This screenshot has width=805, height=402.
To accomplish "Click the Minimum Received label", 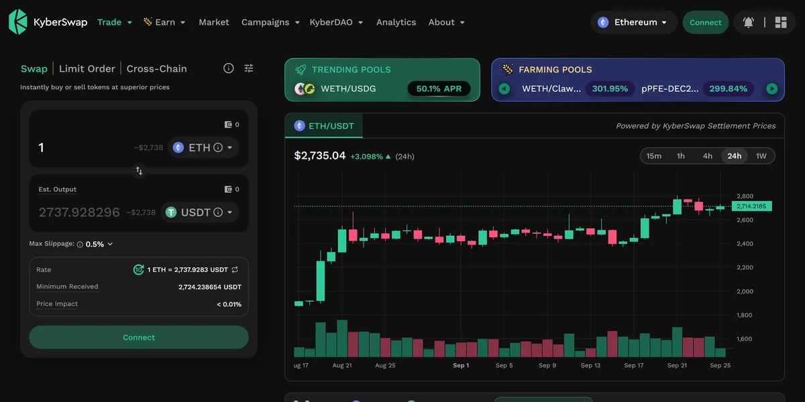I will click(67, 287).
